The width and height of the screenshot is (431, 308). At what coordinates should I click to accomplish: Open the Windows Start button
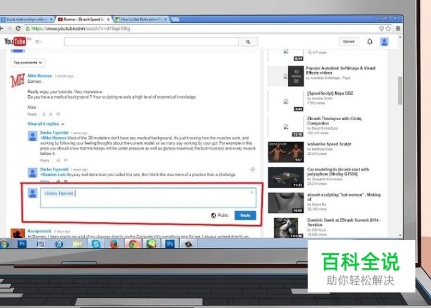click(x=4, y=244)
